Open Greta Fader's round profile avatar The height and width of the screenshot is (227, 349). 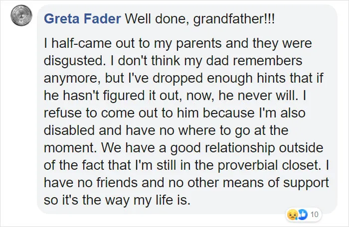tap(21, 15)
